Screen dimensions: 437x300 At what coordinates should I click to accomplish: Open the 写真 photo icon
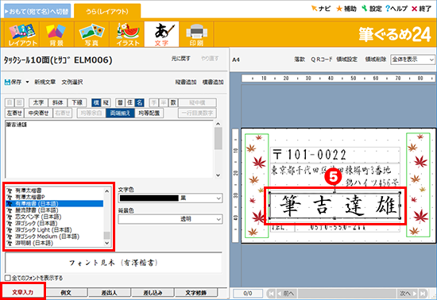tap(91, 34)
